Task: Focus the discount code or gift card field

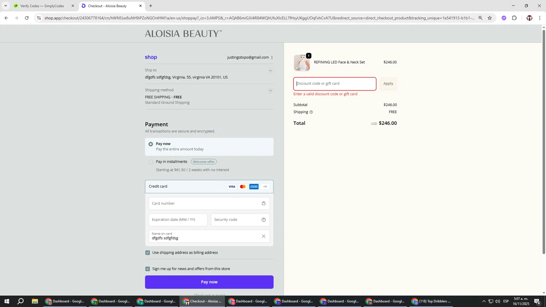Action: (x=335, y=84)
